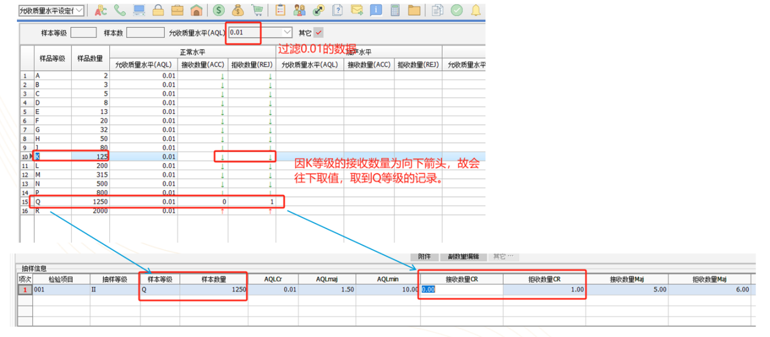Switch to the 附件 tab
Image resolution: width=770 pixels, height=337 pixels.
coord(424,256)
